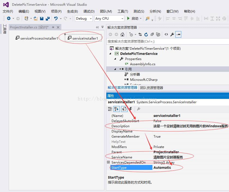The image size is (229, 192).
Task: Select the 分析器 analyzers node
Action: (135, 75)
